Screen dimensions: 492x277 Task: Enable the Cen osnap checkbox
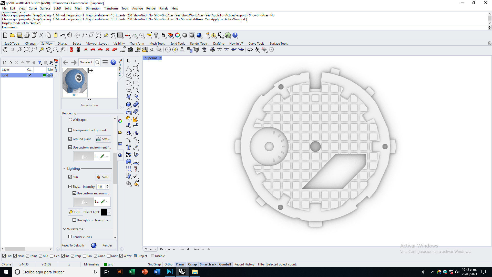(52, 256)
